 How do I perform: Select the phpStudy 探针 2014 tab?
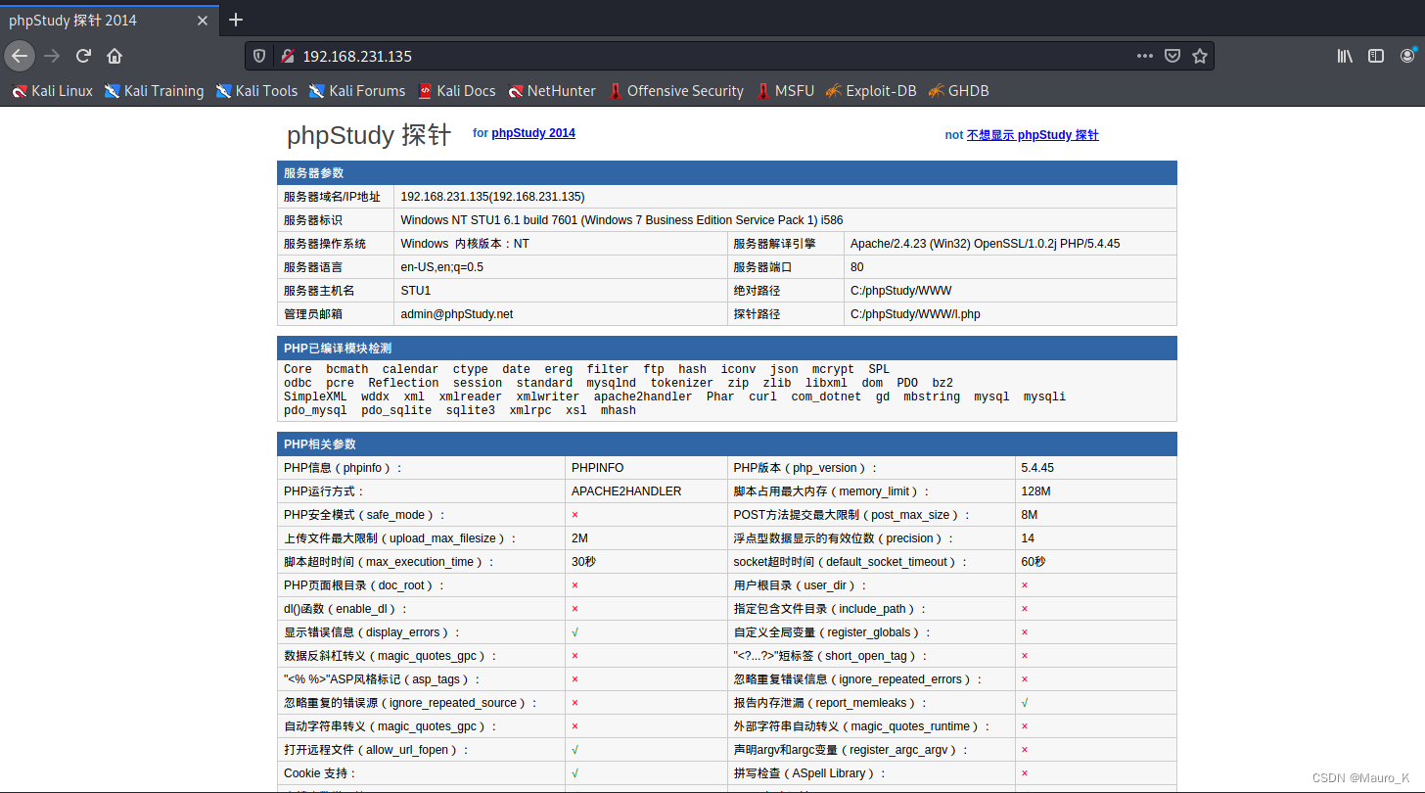110,21
